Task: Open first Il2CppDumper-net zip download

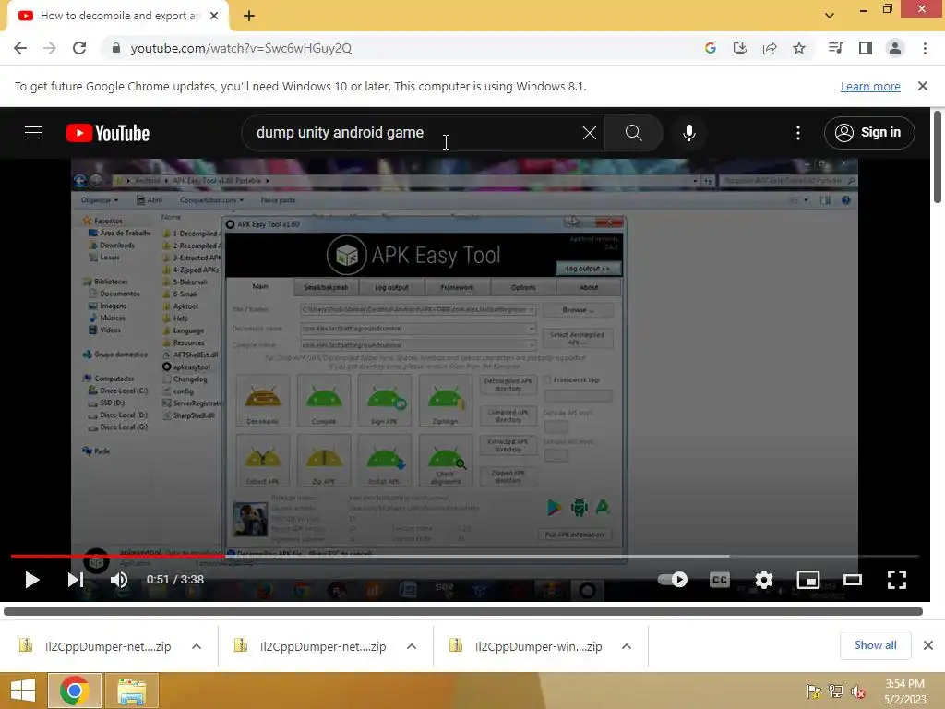Action: pyautogui.click(x=95, y=646)
